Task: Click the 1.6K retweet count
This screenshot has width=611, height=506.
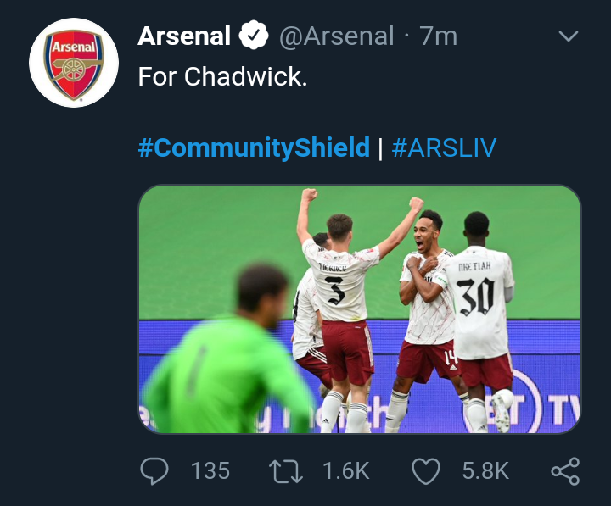Action: (x=346, y=470)
